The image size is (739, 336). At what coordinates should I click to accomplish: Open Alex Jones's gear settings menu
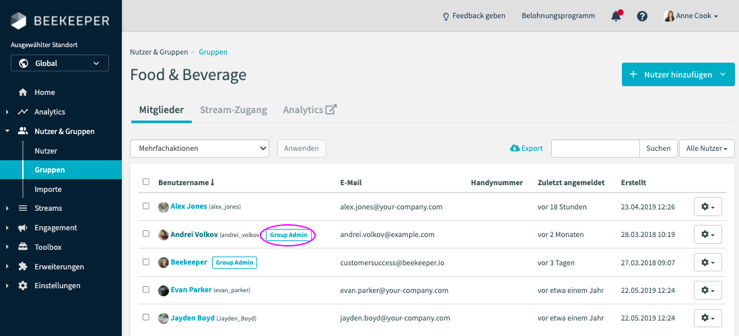click(x=707, y=207)
